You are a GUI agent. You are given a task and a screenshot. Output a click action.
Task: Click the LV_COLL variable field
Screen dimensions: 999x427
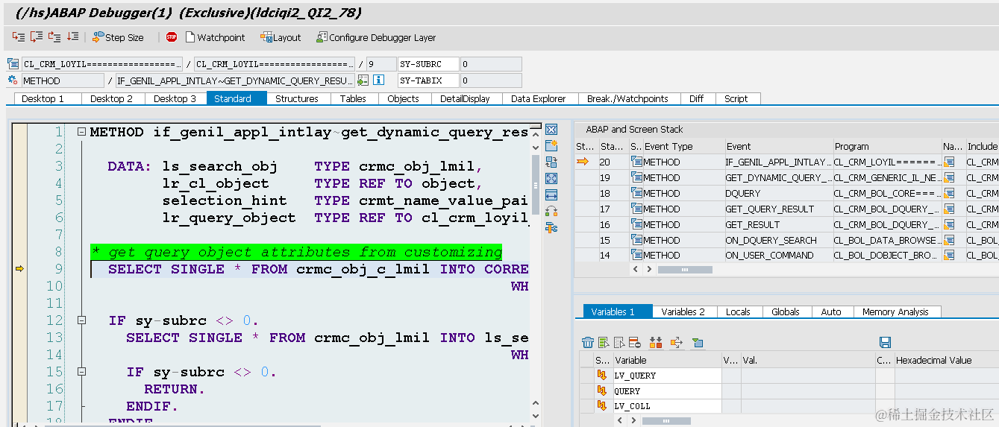click(667, 406)
